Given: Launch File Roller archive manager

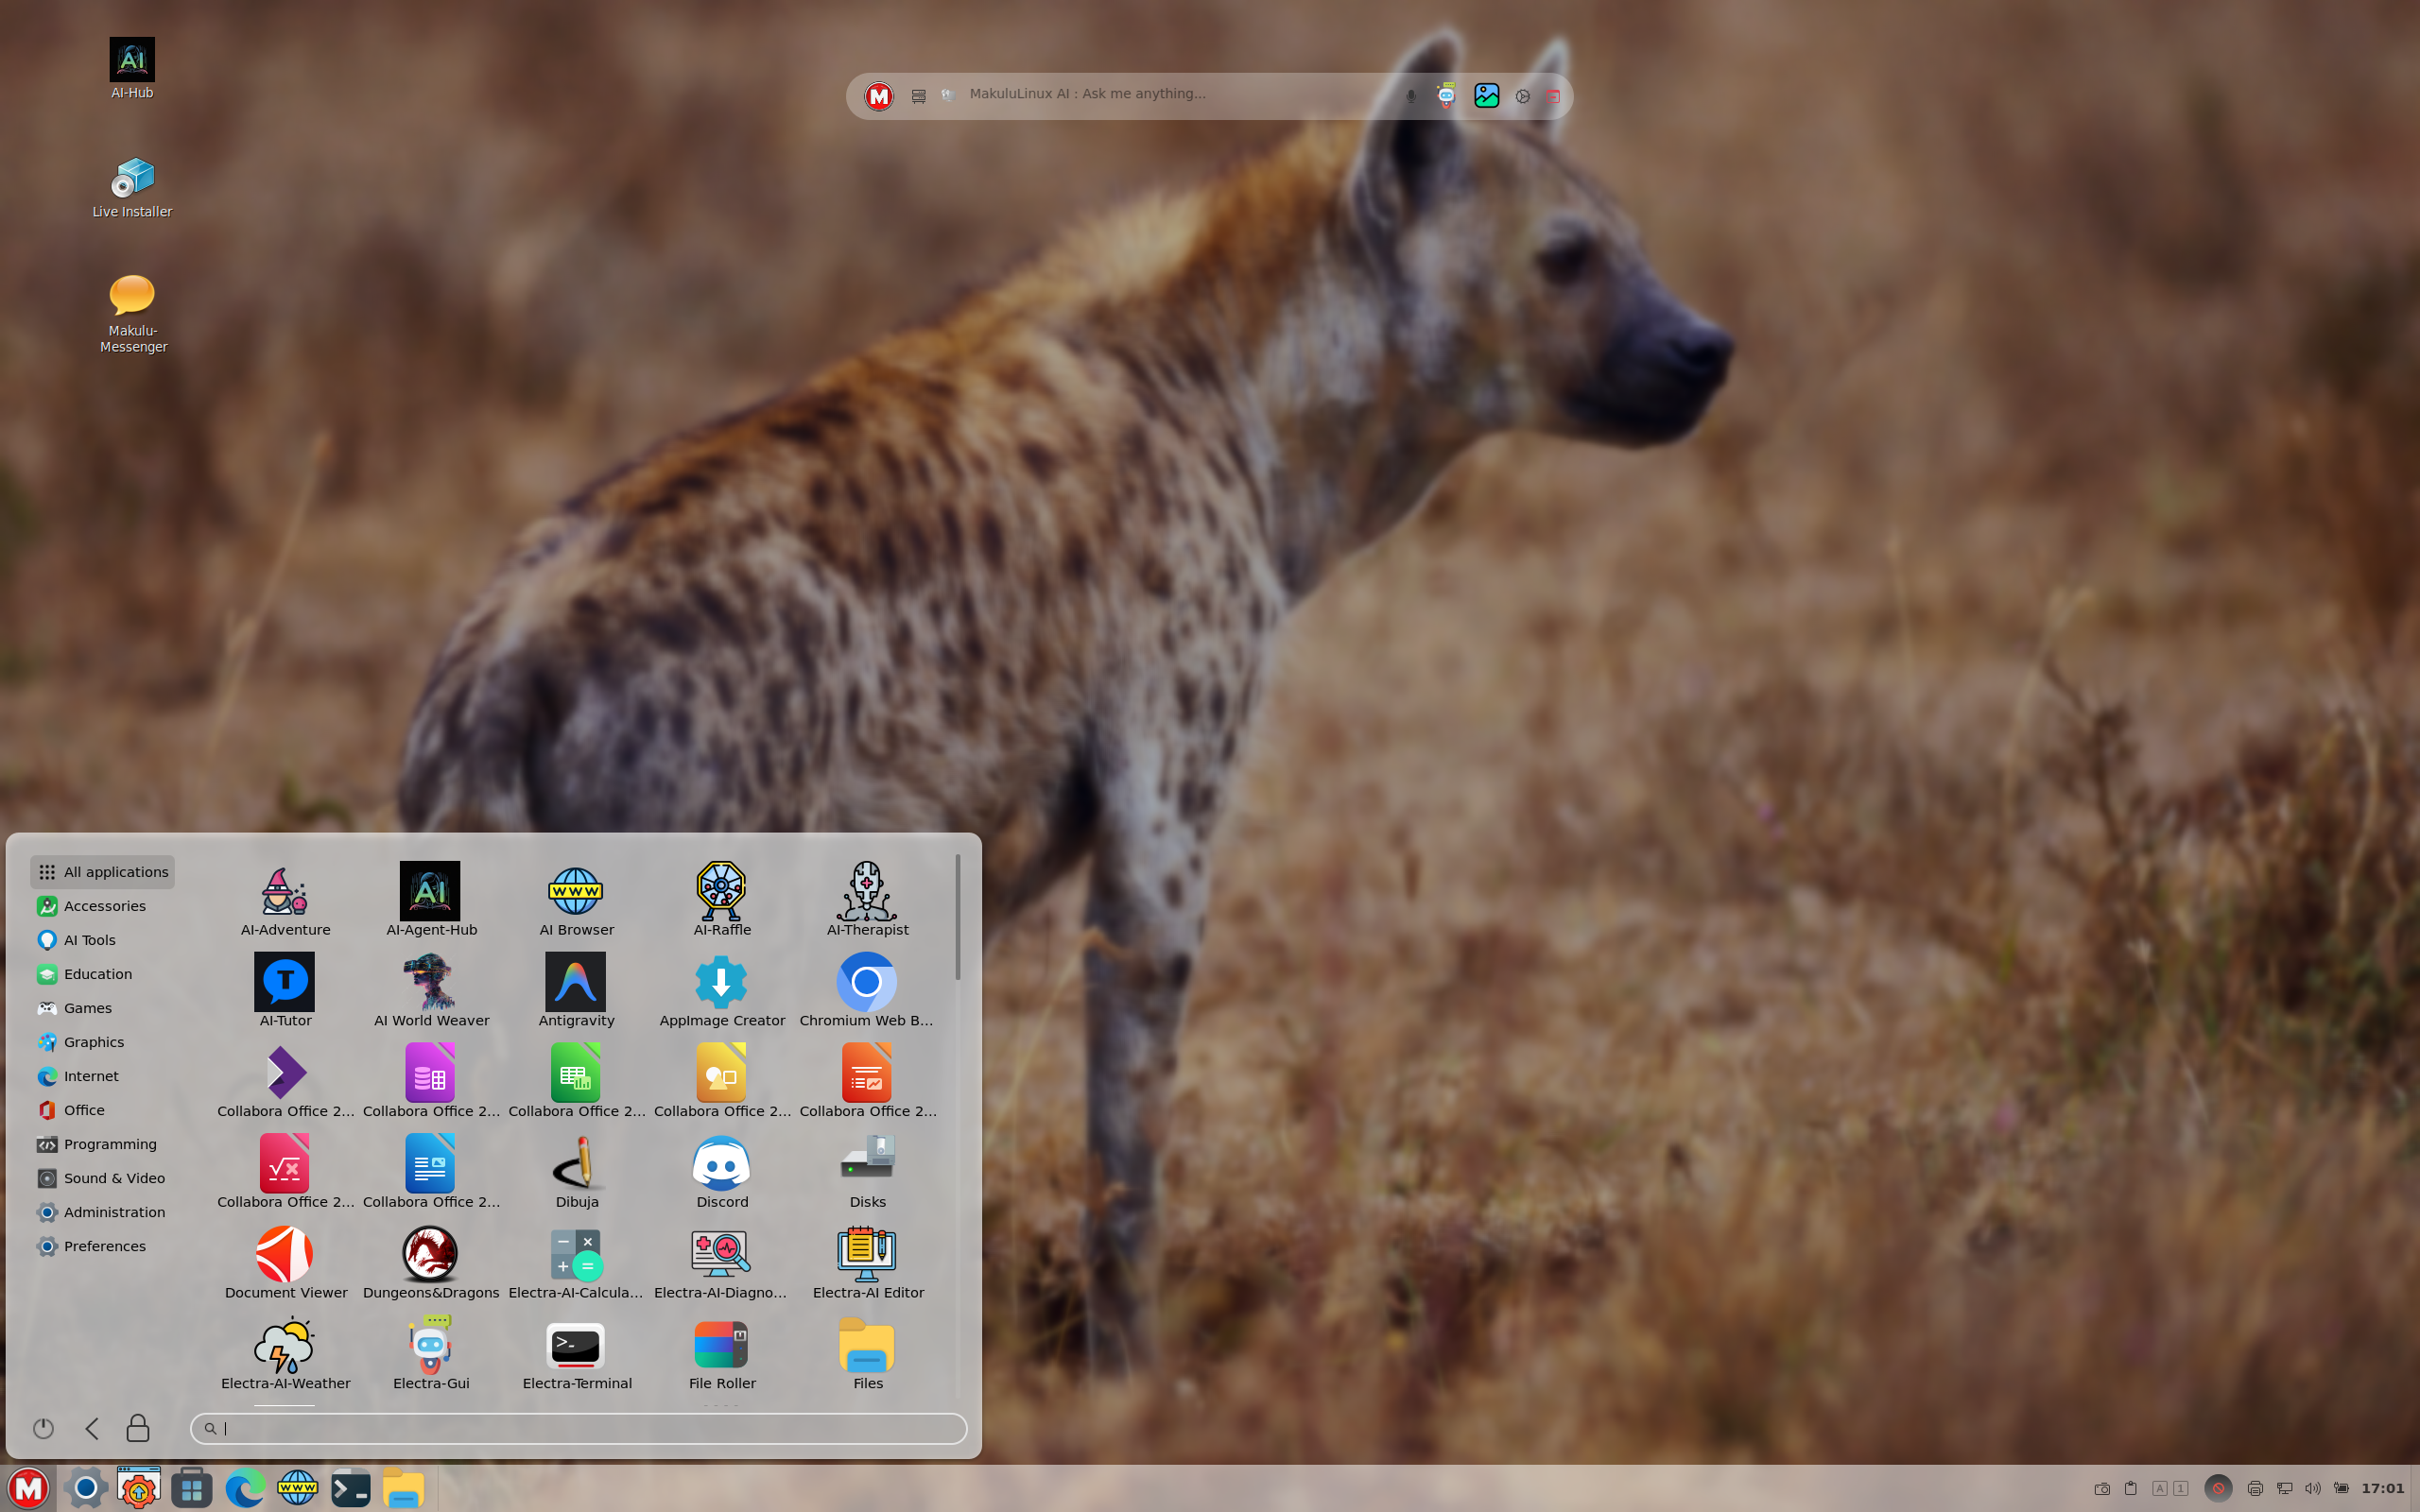Looking at the screenshot, I should (722, 1353).
